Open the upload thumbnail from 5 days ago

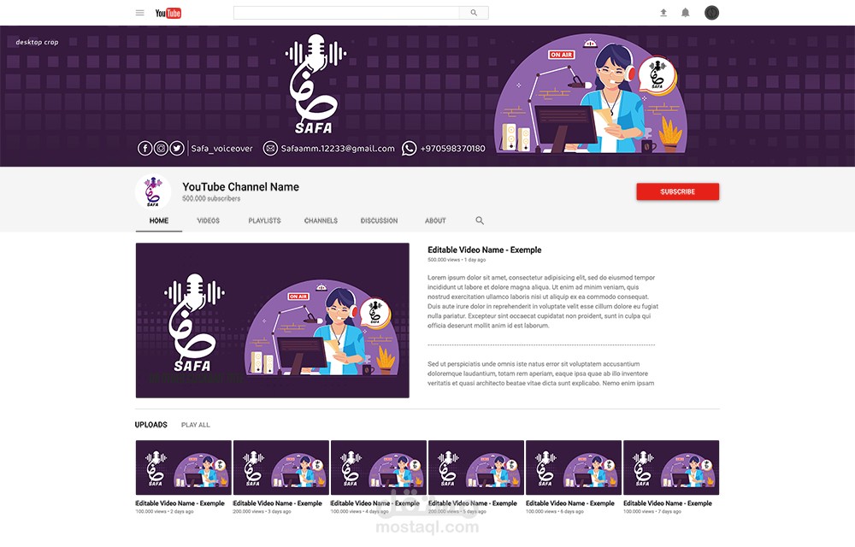tap(476, 468)
